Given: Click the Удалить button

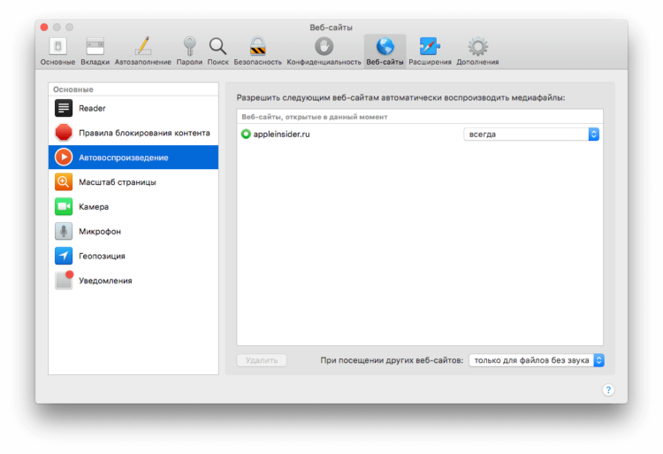Looking at the screenshot, I should [262, 360].
